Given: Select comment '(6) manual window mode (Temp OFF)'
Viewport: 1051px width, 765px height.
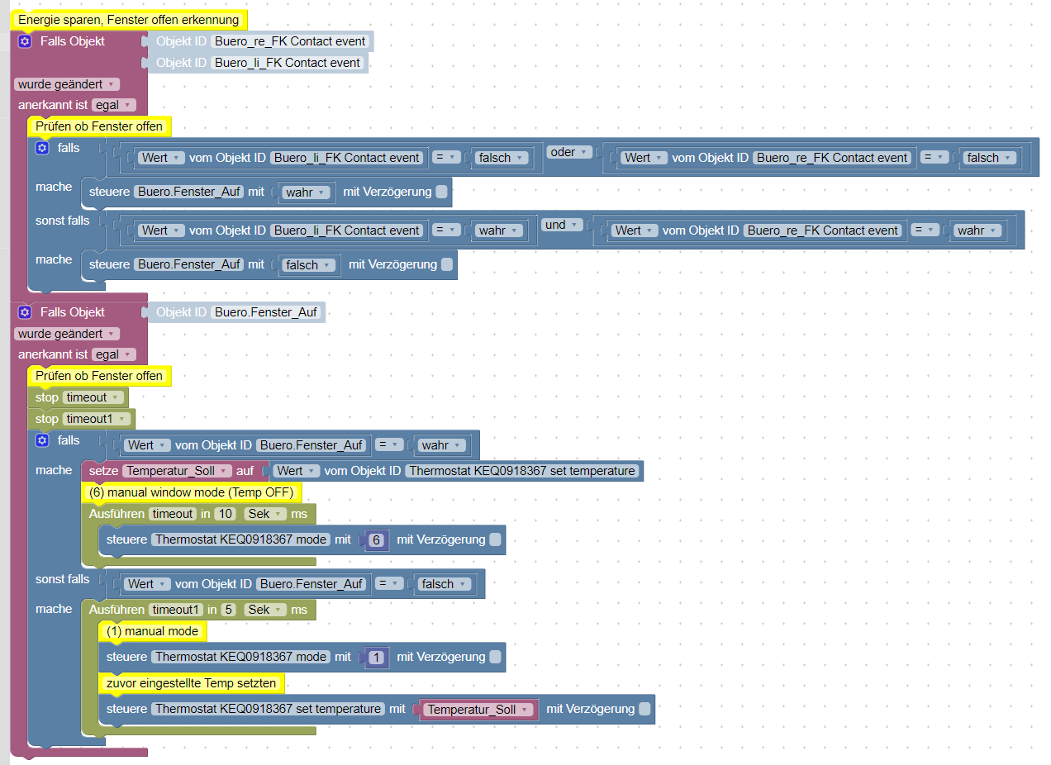Looking at the screenshot, I should tap(192, 492).
